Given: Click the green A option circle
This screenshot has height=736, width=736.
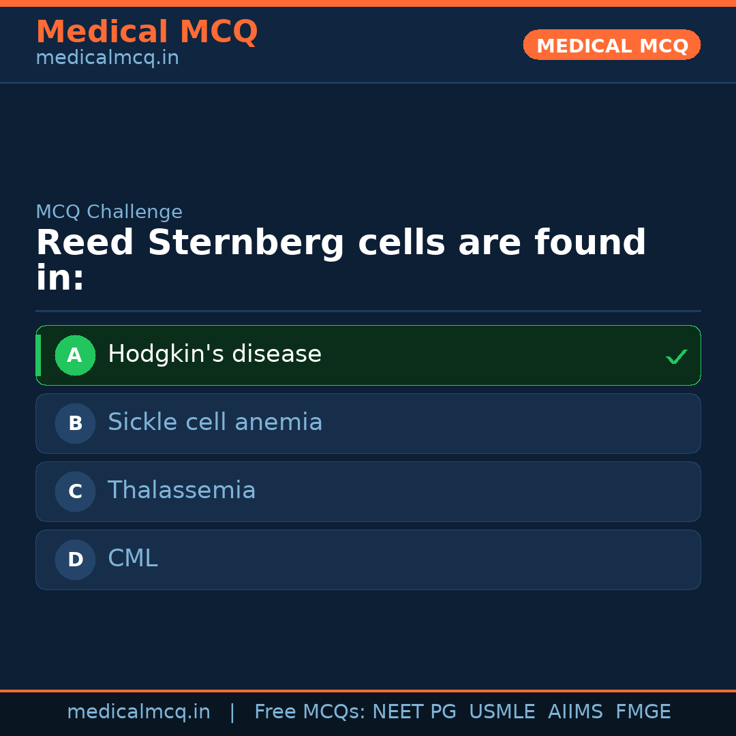Looking at the screenshot, I should click(75, 355).
